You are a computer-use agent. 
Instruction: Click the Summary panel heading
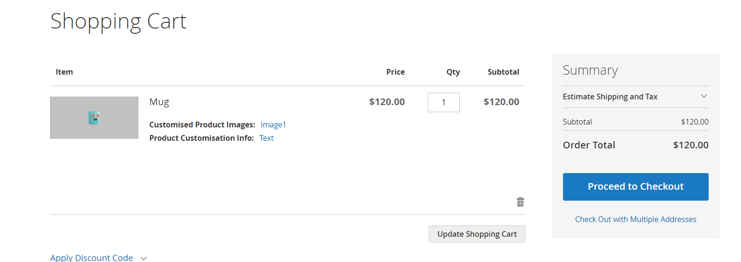point(590,70)
